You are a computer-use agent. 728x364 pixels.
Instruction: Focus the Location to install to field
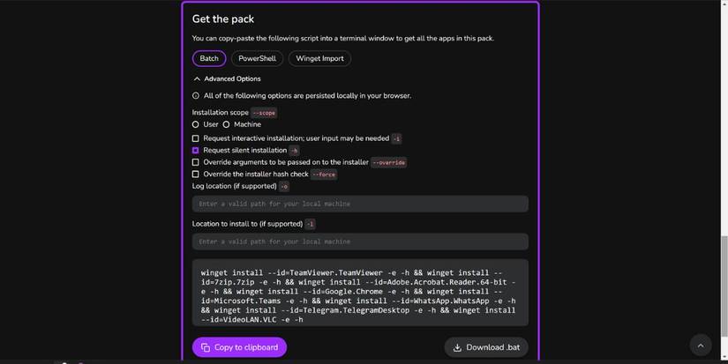point(360,241)
